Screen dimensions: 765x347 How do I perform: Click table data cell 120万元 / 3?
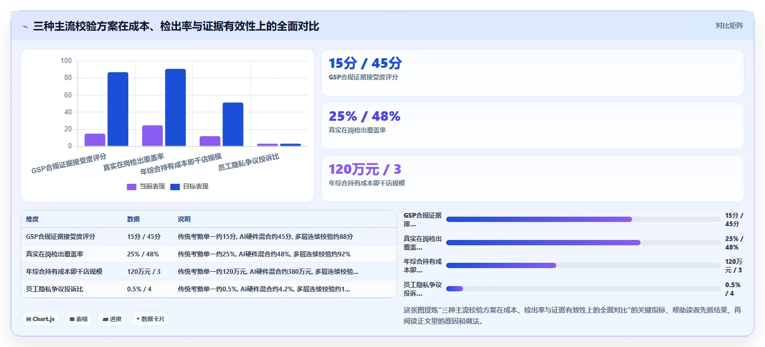(x=144, y=272)
